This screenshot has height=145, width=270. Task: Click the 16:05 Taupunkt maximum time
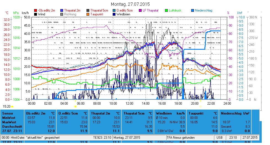[x=194, y=122]
